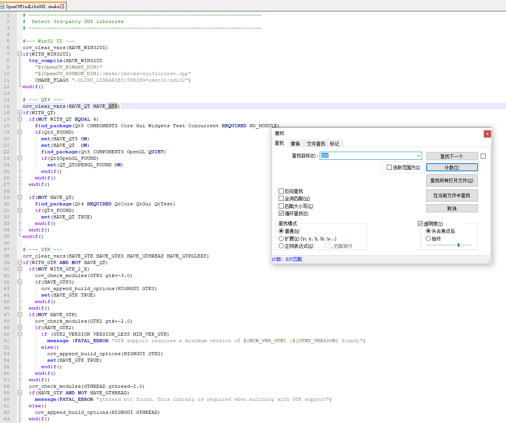This screenshot has width=506, height=423.
Task: Enable the 匹配大小写 (match case) checkbox
Action: (x=281, y=206)
